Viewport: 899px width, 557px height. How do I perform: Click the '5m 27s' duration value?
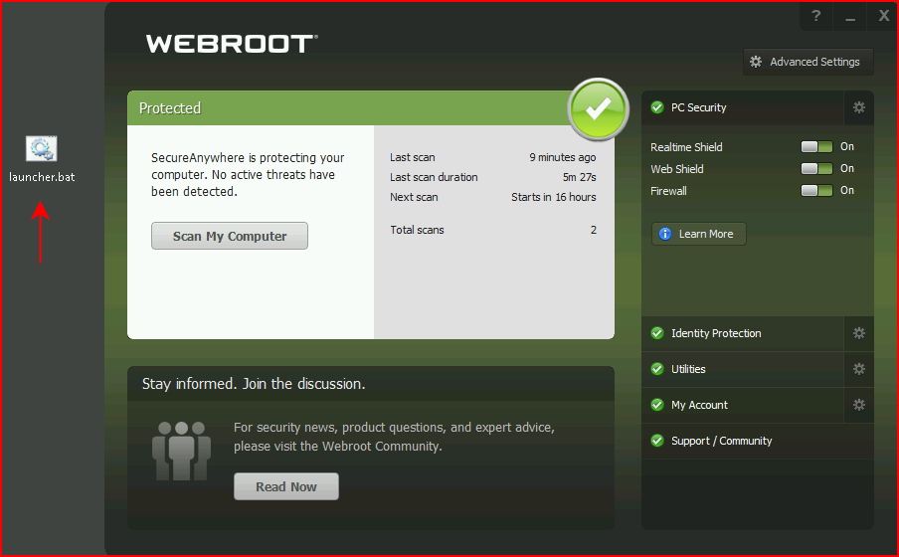tap(579, 177)
